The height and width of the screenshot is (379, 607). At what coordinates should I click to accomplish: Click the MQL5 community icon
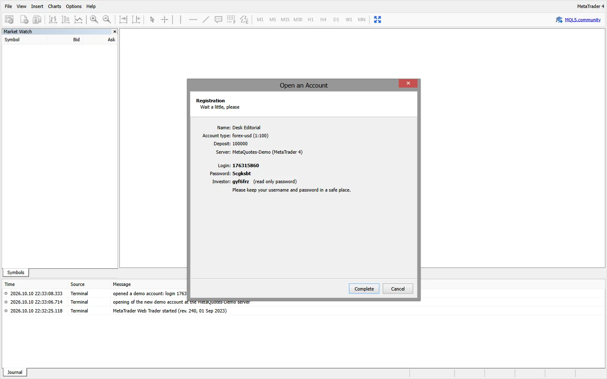click(559, 20)
